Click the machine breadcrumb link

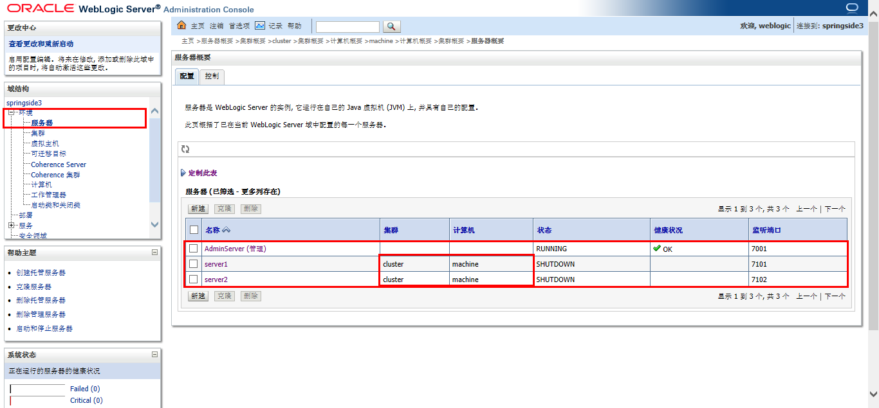[380, 40]
